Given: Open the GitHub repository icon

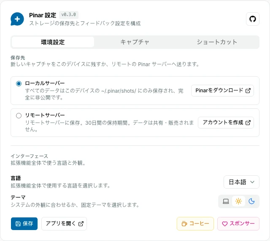Looking at the screenshot, I should [253, 19].
